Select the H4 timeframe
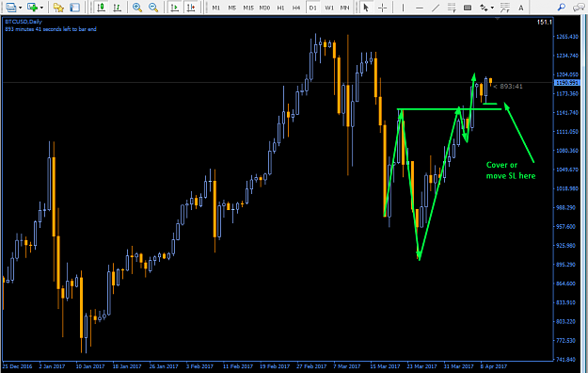Screen dimensions: 588x373 [x=296, y=8]
